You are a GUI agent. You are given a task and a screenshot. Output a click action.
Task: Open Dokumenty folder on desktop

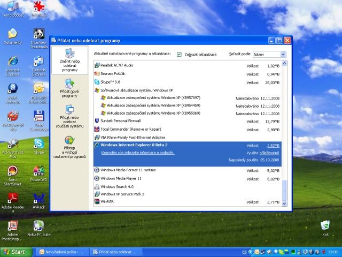[x=13, y=36]
